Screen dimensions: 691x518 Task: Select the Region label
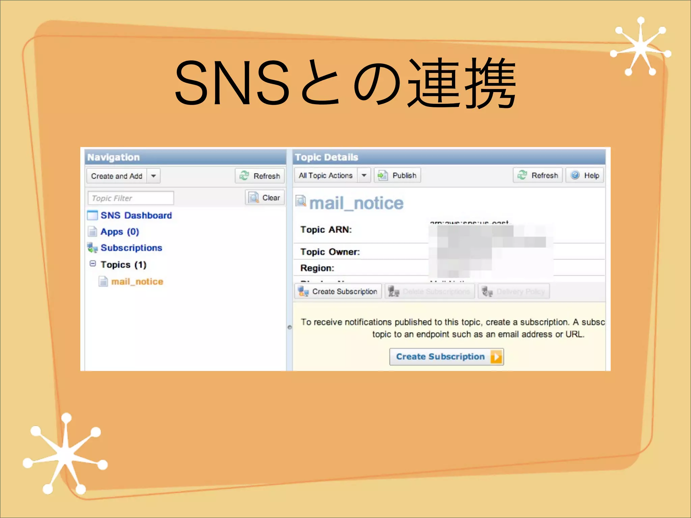pos(317,268)
